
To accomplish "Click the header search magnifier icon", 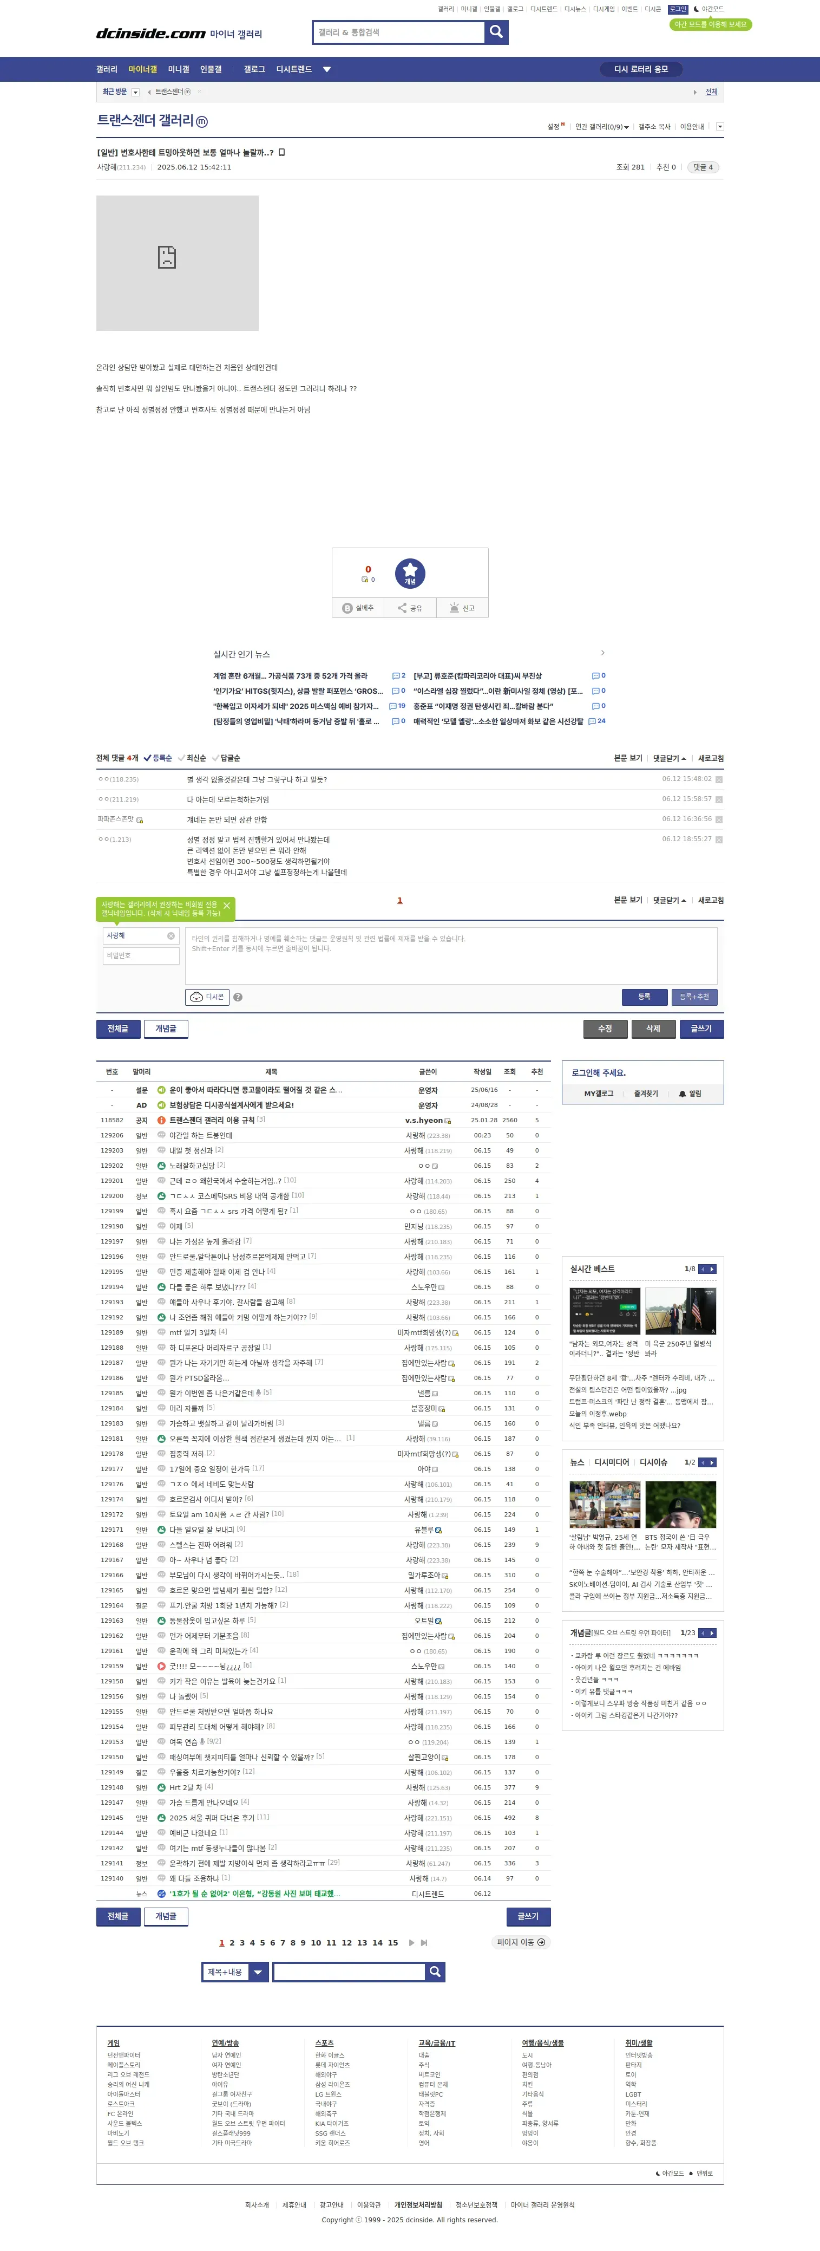I will pos(496,32).
